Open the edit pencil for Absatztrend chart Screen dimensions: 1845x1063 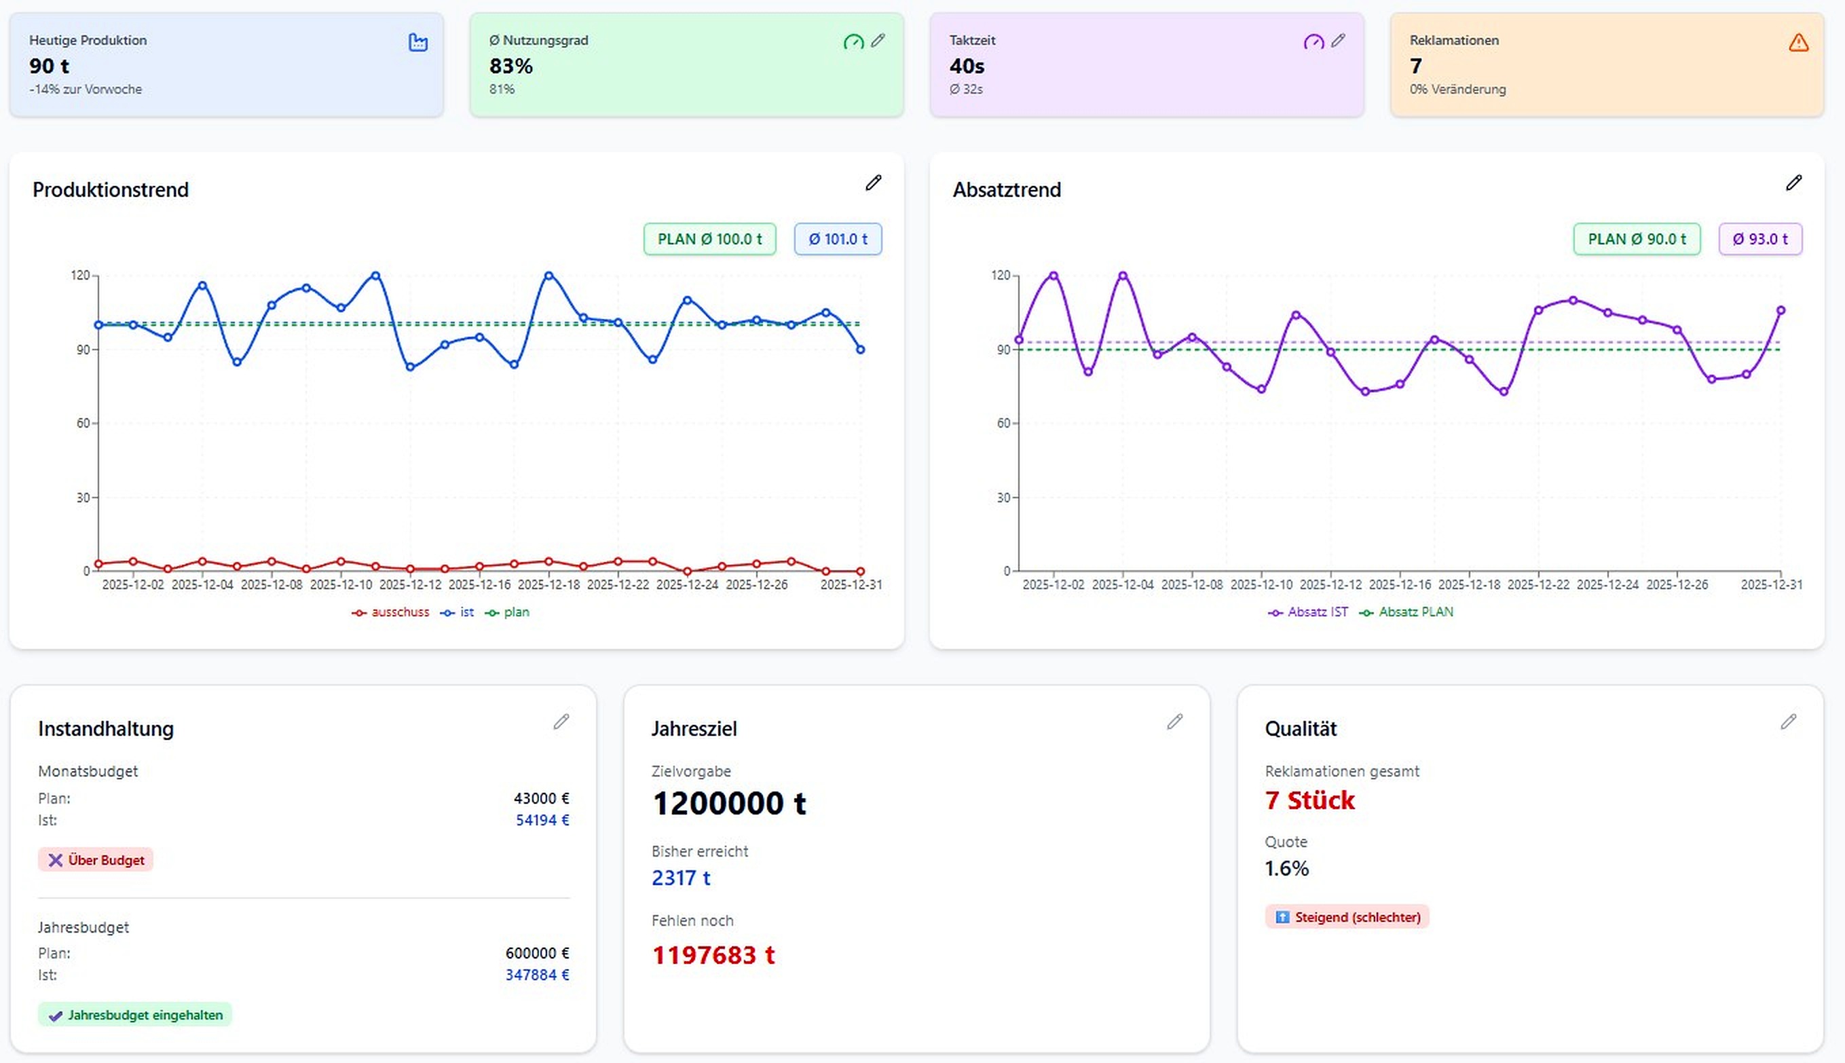1794,183
